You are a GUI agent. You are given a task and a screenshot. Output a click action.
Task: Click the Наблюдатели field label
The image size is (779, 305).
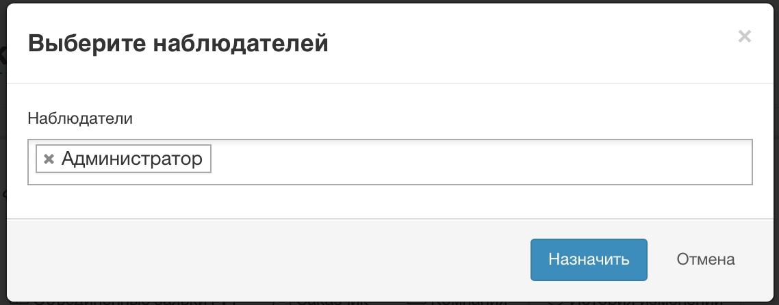click(x=80, y=118)
